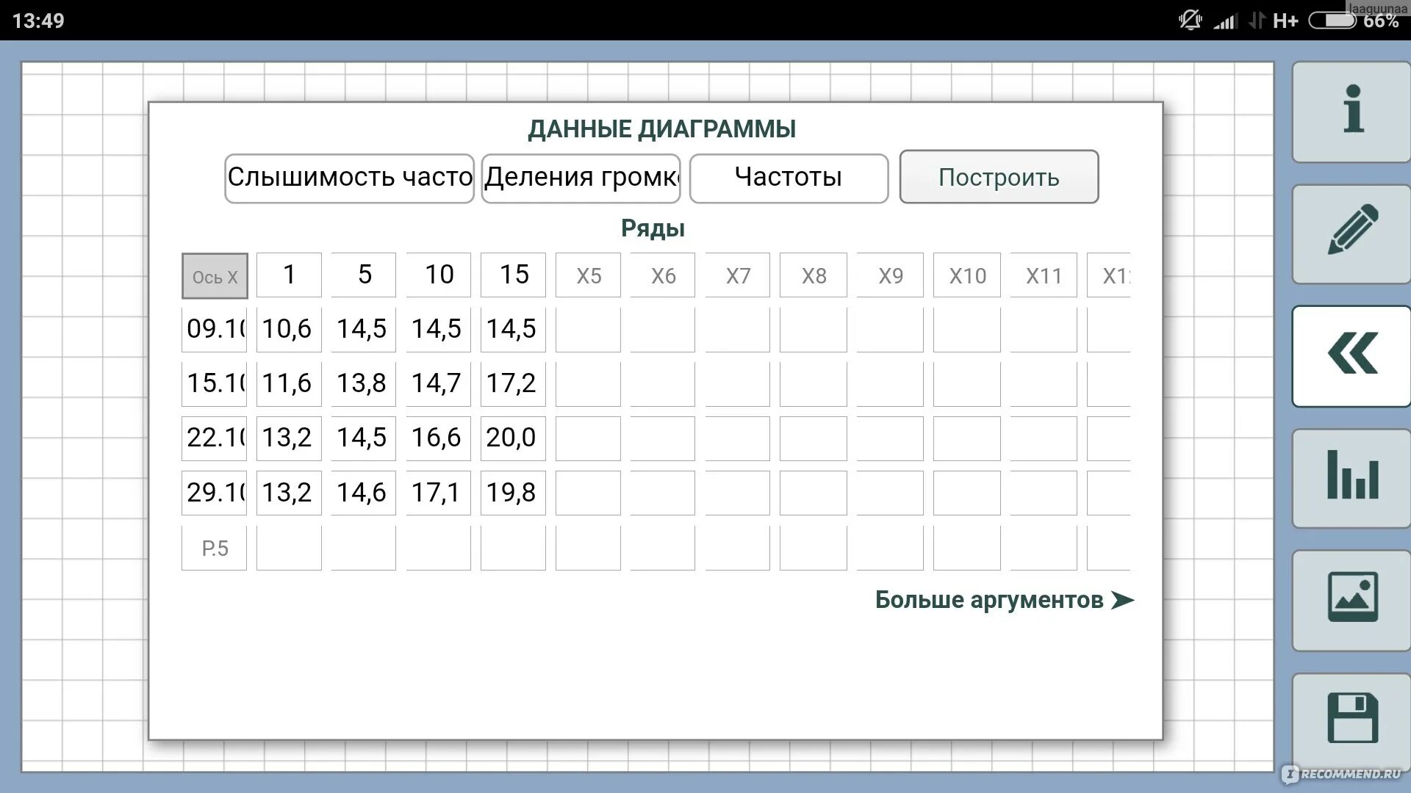Open the bar chart type icon
The image size is (1411, 793).
pos(1352,478)
